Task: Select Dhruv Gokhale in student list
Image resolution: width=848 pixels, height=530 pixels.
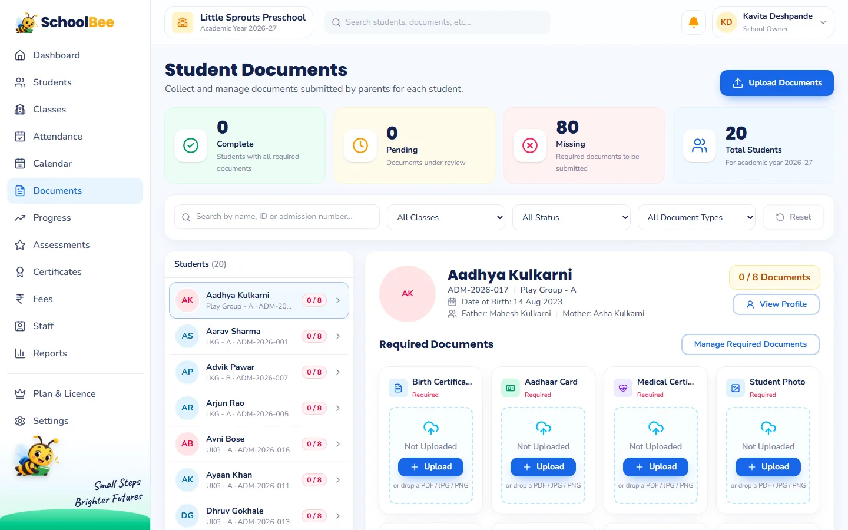Action: [259, 516]
